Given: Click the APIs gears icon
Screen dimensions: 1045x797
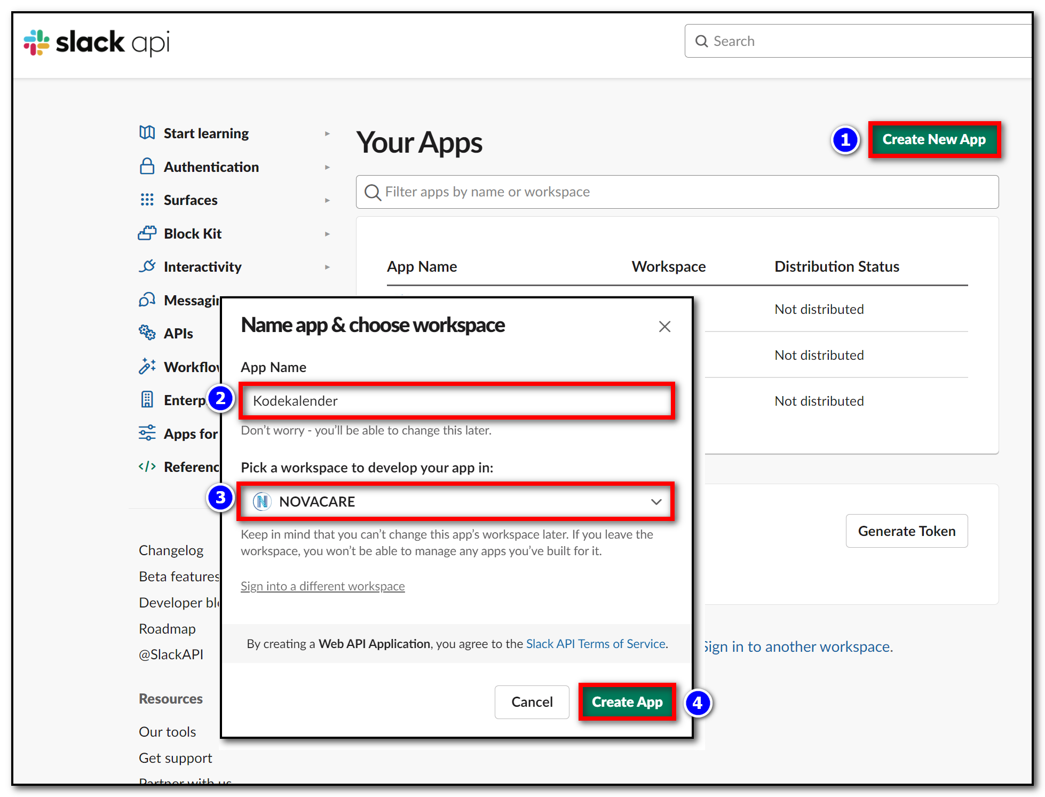Looking at the screenshot, I should (147, 333).
